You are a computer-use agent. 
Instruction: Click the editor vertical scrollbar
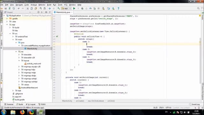point(200,61)
